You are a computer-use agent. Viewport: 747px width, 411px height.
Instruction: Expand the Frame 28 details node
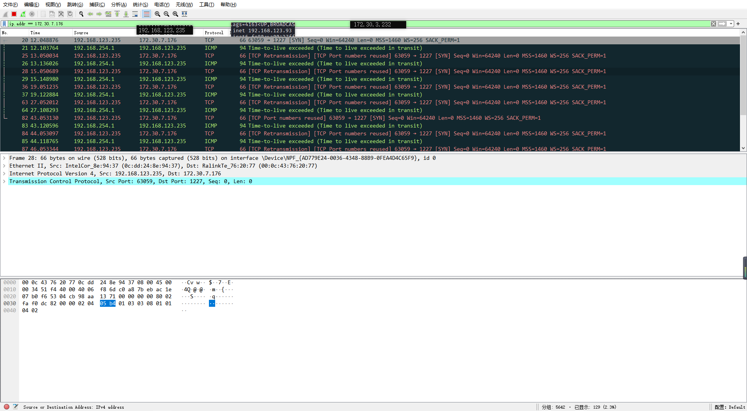tap(4, 158)
